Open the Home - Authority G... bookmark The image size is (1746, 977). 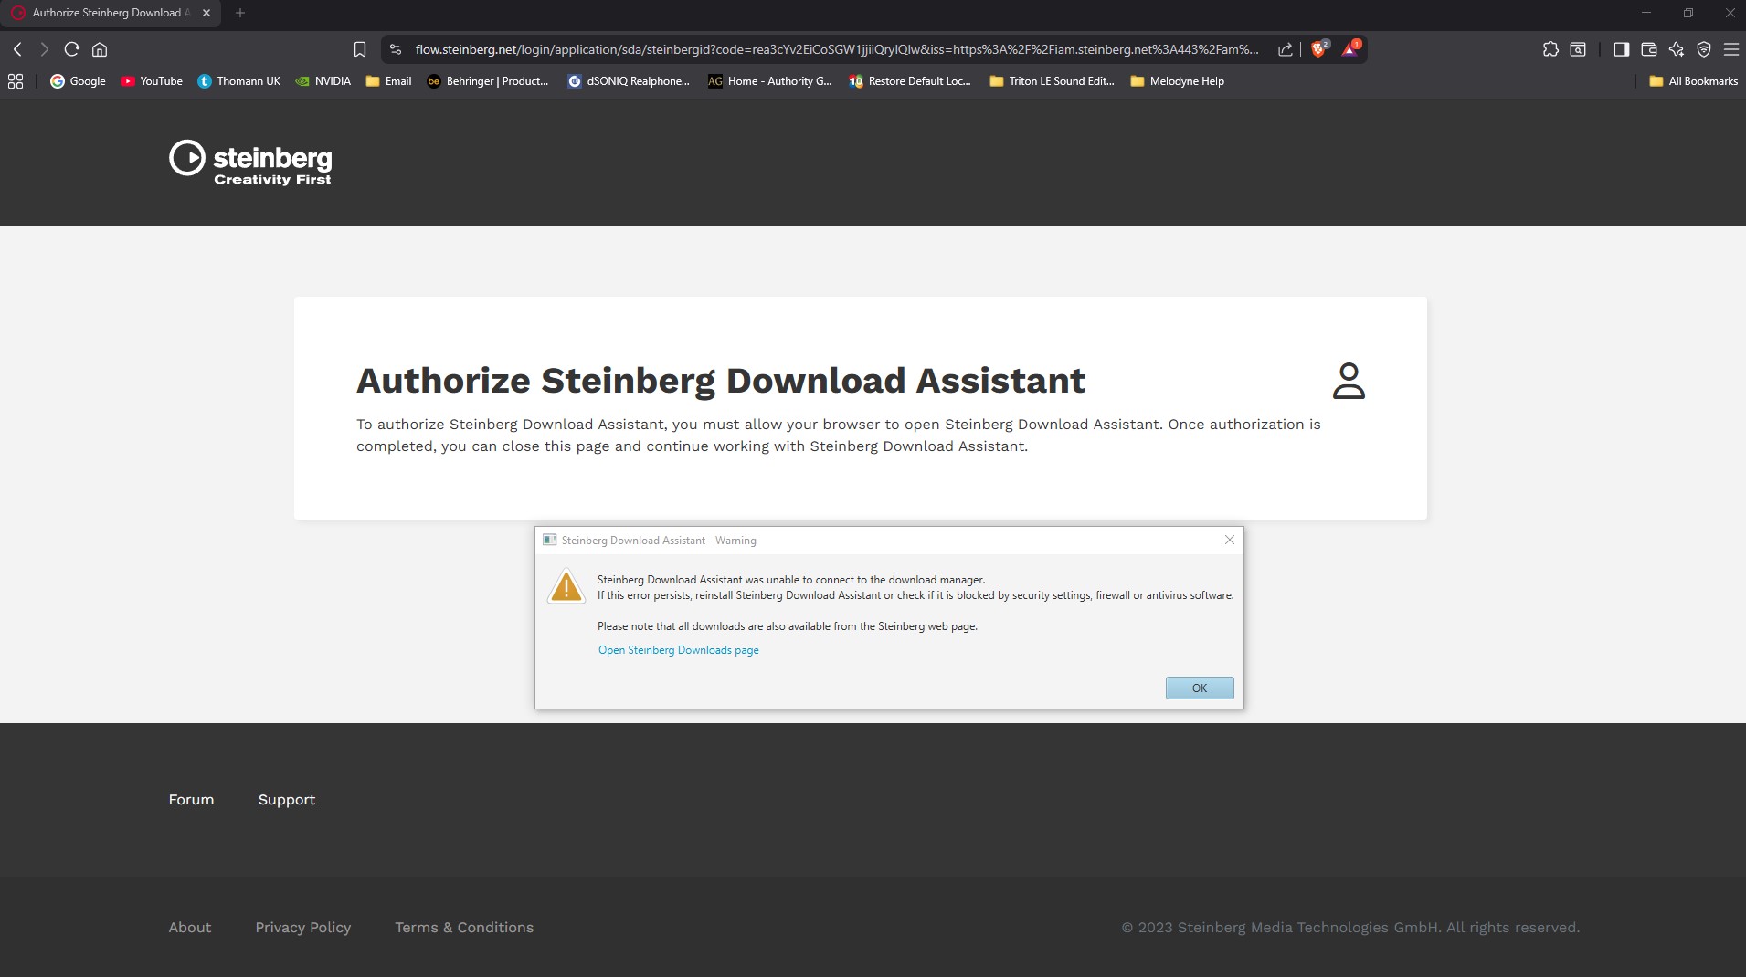(770, 81)
